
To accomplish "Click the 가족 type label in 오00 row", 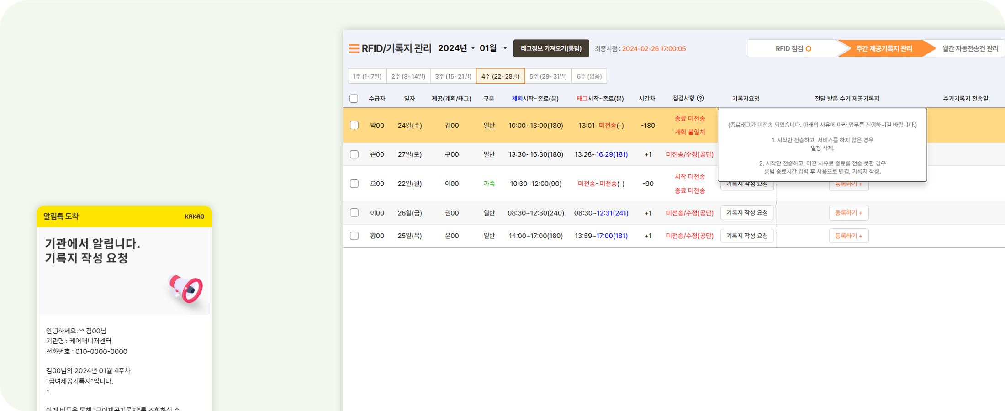I will 489,184.
